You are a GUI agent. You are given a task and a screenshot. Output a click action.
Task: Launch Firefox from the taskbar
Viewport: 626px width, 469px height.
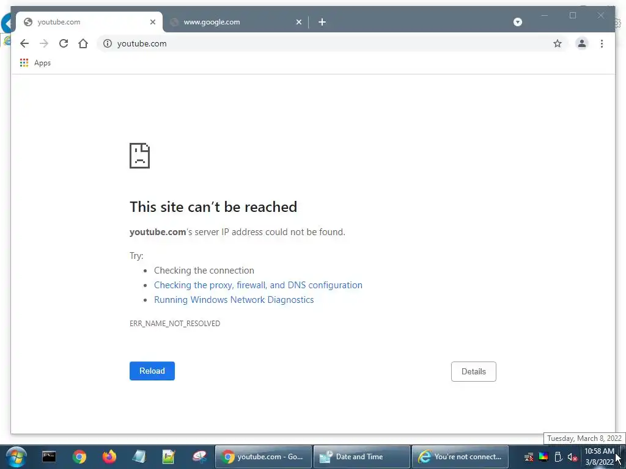(x=109, y=457)
